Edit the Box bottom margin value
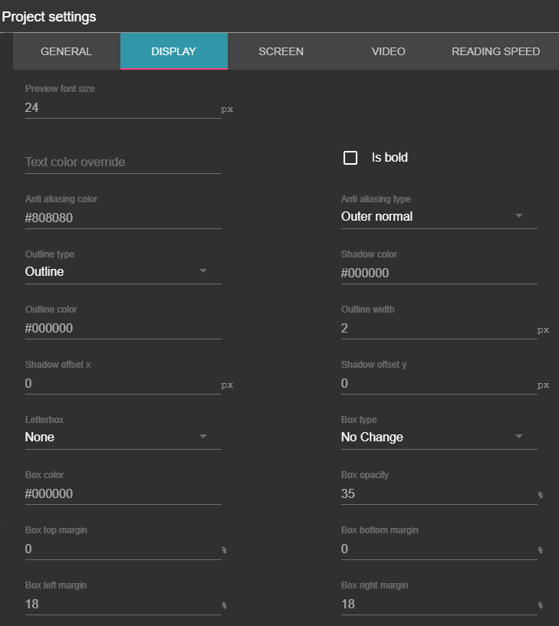Image resolution: width=559 pixels, height=626 pixels. pos(437,549)
